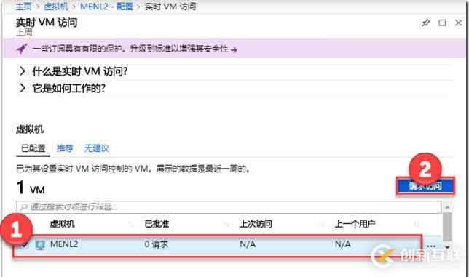This screenshot has height=277, width=469.
Task: Click the rocket upgrade icon
Action: click(x=22, y=49)
